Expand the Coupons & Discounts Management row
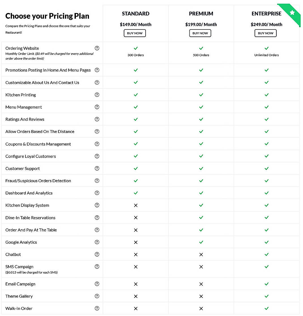Screen dimensions: 303x316 (x=38, y=144)
